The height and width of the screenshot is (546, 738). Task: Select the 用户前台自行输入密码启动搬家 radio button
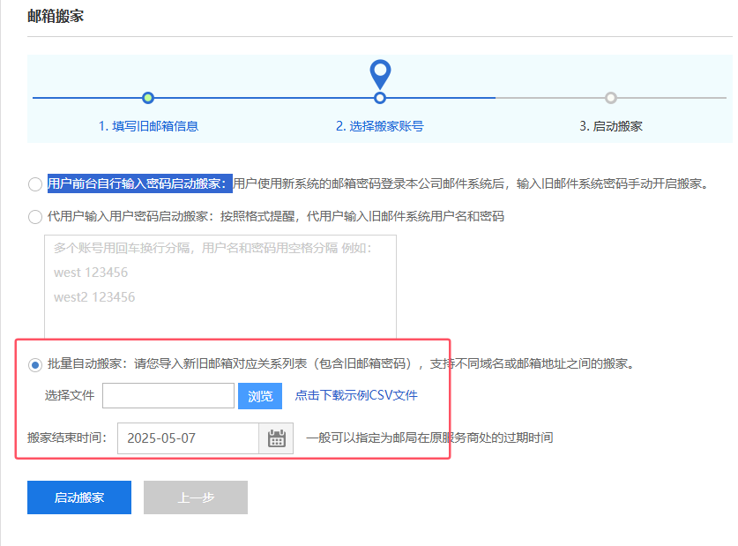[35, 184]
